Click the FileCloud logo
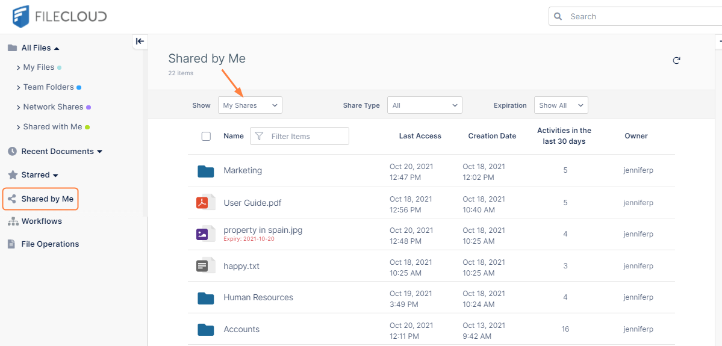722x346 pixels. coord(59,16)
